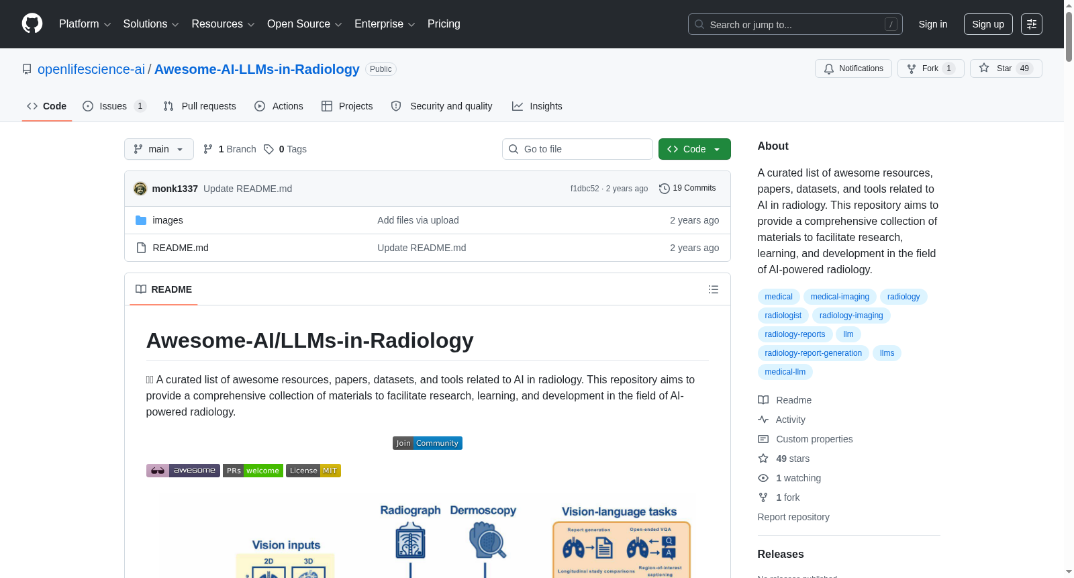Switch to the Code tab
The width and height of the screenshot is (1074, 578).
(47, 106)
